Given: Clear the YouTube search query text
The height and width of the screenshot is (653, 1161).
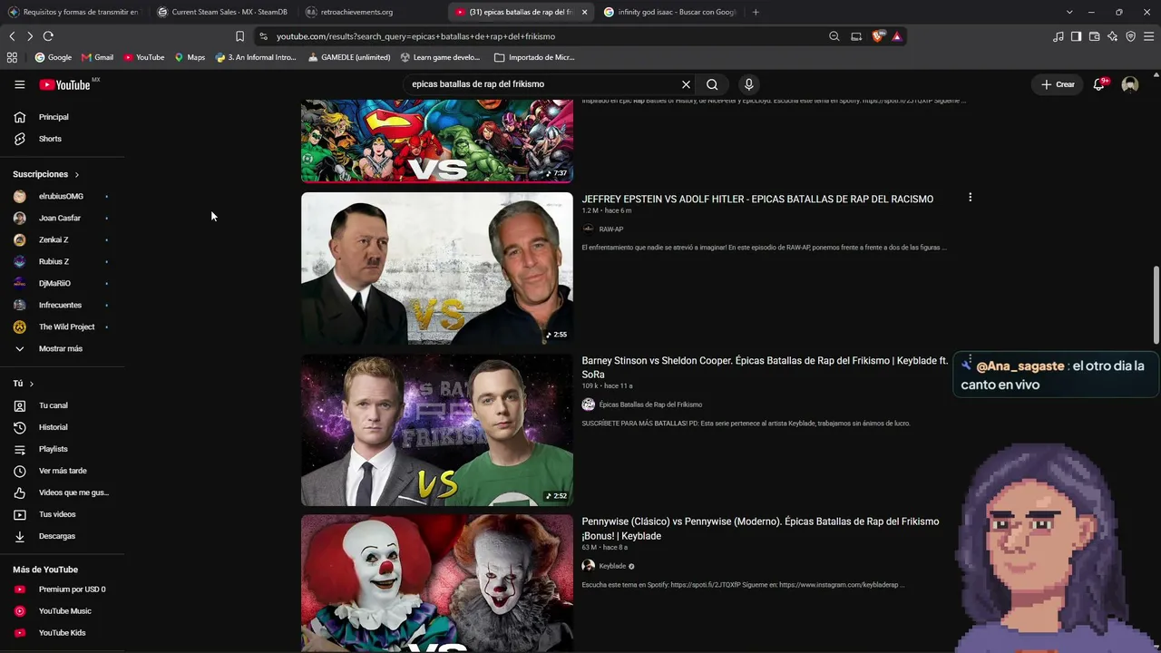Looking at the screenshot, I should 686,84.
